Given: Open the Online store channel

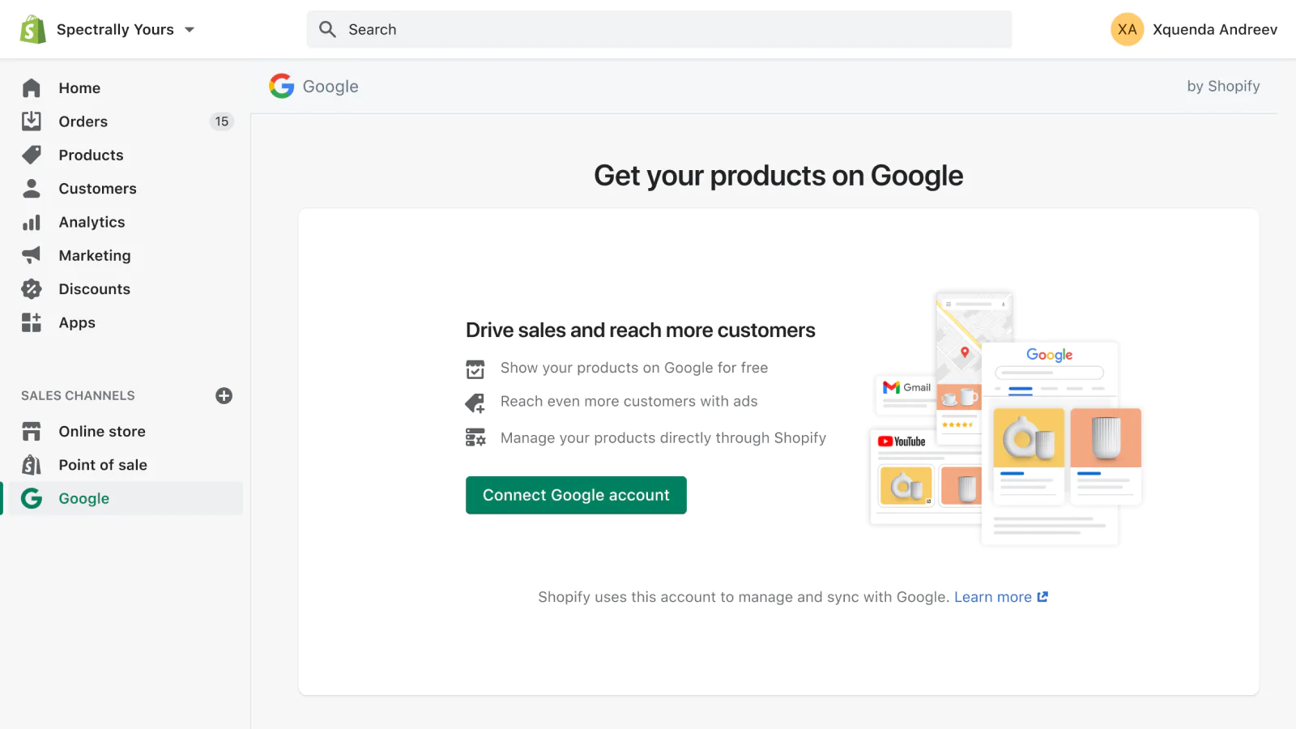Looking at the screenshot, I should point(102,432).
